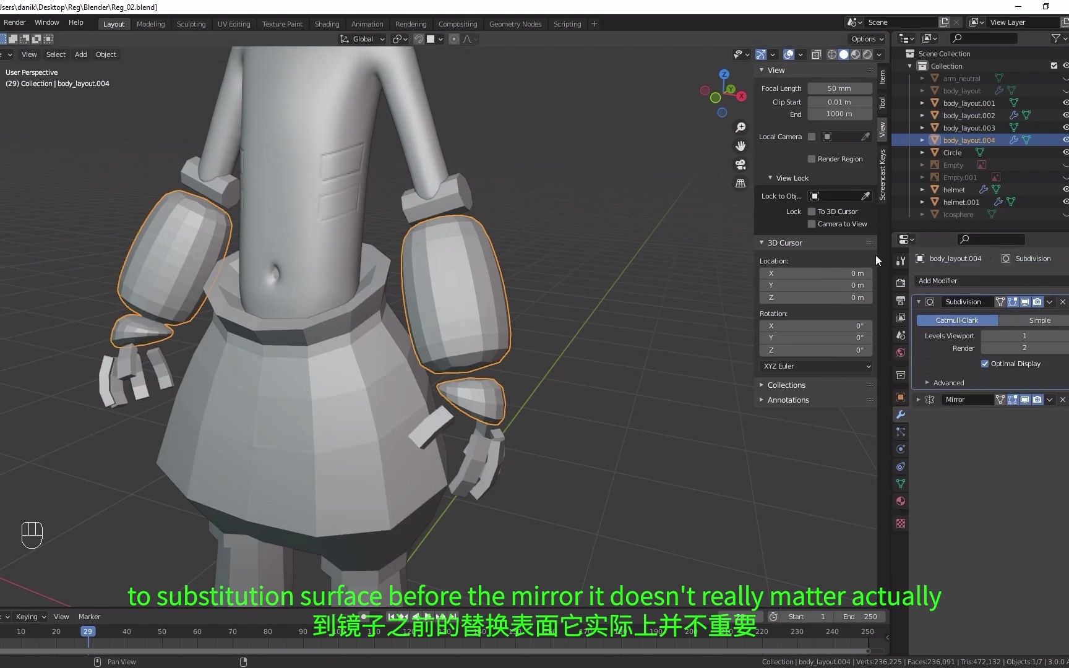Expand the body_layout.004 entry in the Outliner
Viewport: 1069px width, 668px height.
tap(922, 140)
